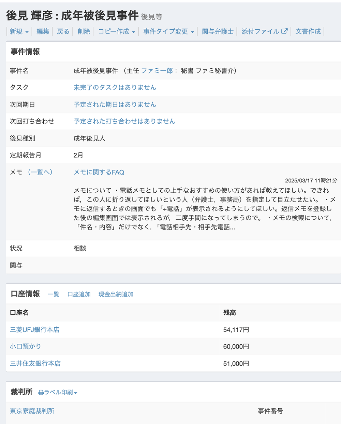Click 口座追加 to add an account
Screen dimensions: 341x424
tap(79, 294)
